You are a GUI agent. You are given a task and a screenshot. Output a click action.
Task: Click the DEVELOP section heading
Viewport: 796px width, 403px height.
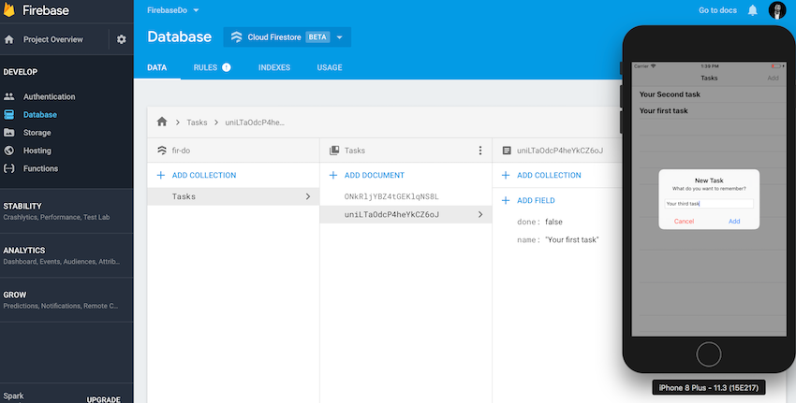[x=21, y=72]
